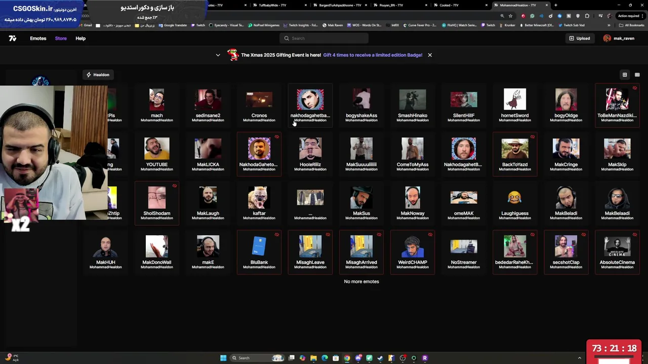
Task: Click hidden-eye badge on BackToYazd emote
Action: coord(532,137)
